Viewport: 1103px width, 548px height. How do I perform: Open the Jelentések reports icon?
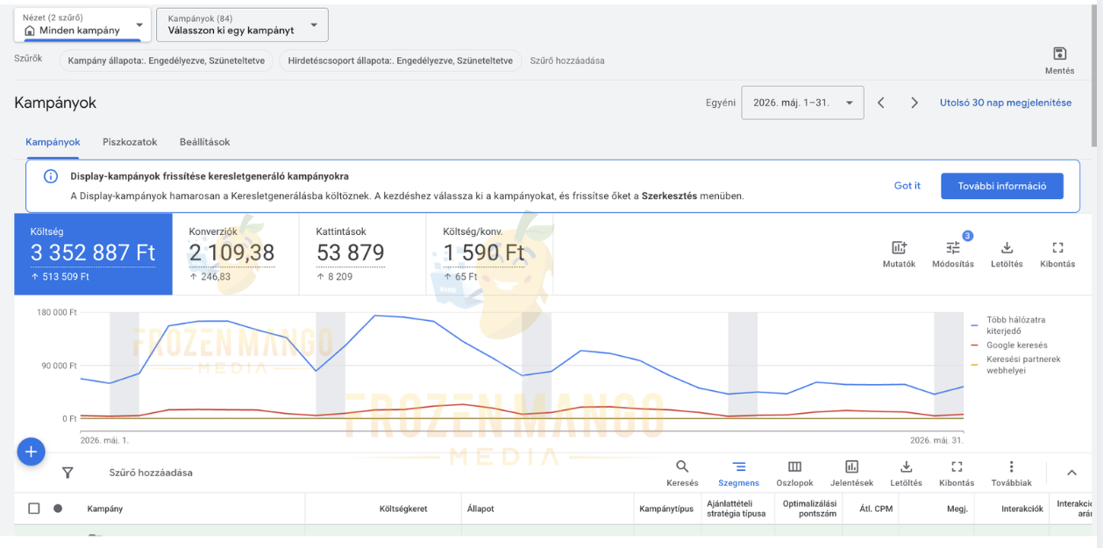851,467
